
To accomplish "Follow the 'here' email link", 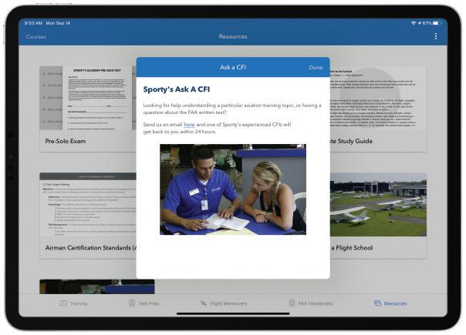I will pyautogui.click(x=189, y=125).
